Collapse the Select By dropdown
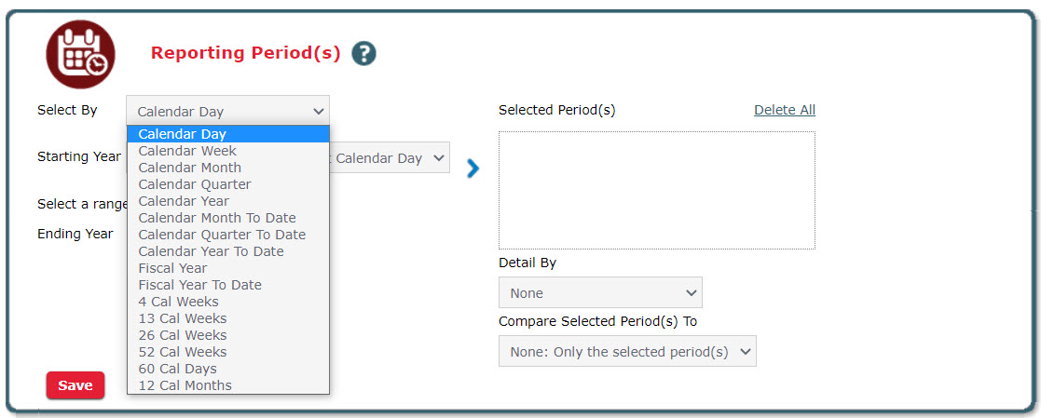This screenshot has width=1041, height=418. (x=227, y=111)
